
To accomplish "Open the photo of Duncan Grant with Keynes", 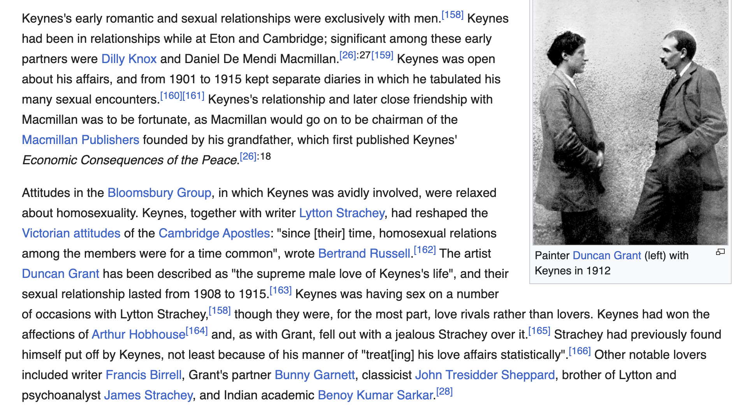I will coord(630,122).
